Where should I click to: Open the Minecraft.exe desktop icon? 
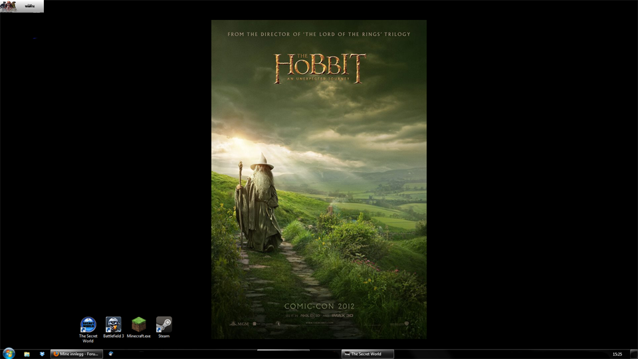pos(139,327)
